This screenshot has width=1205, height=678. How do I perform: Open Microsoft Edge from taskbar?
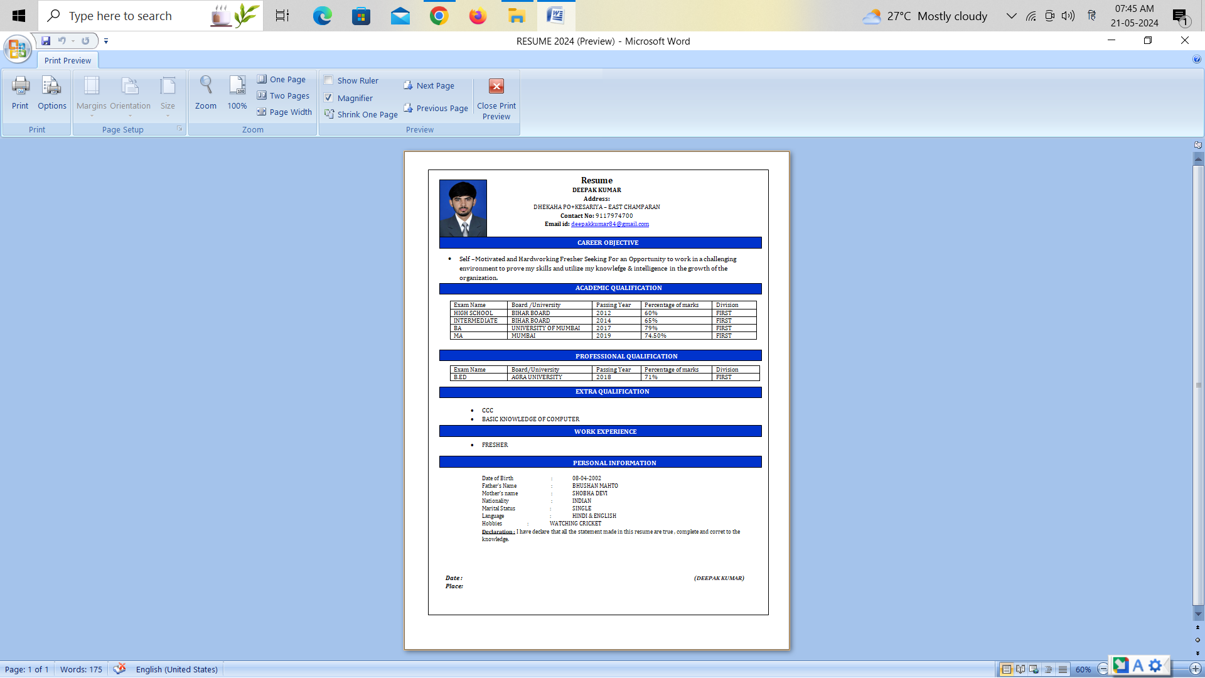point(322,16)
